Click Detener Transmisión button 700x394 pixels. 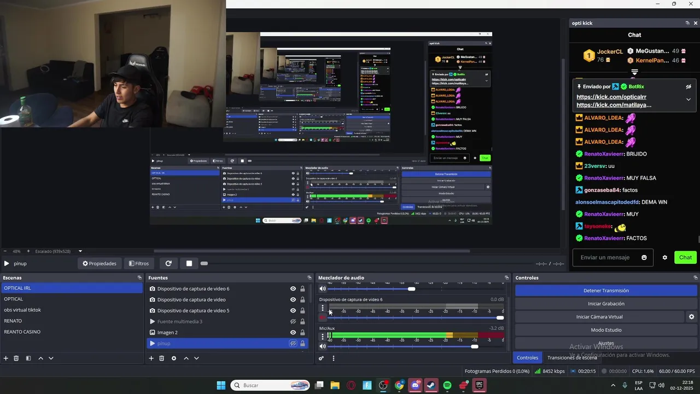(606, 291)
